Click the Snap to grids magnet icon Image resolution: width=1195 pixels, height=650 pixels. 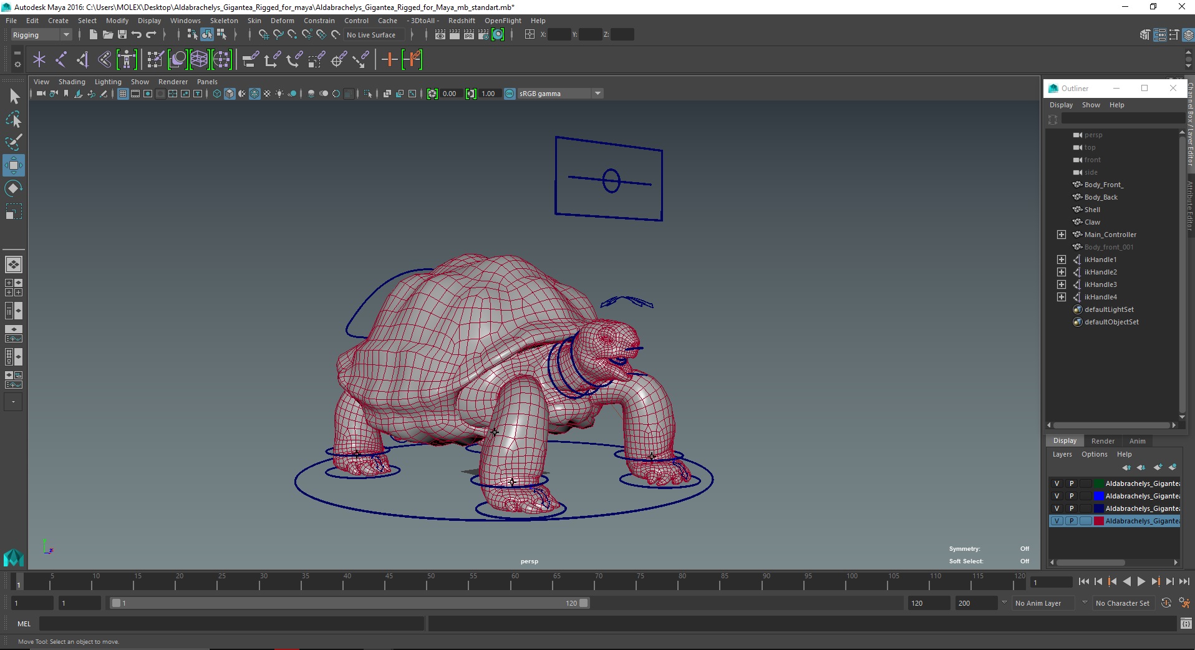[x=263, y=35]
